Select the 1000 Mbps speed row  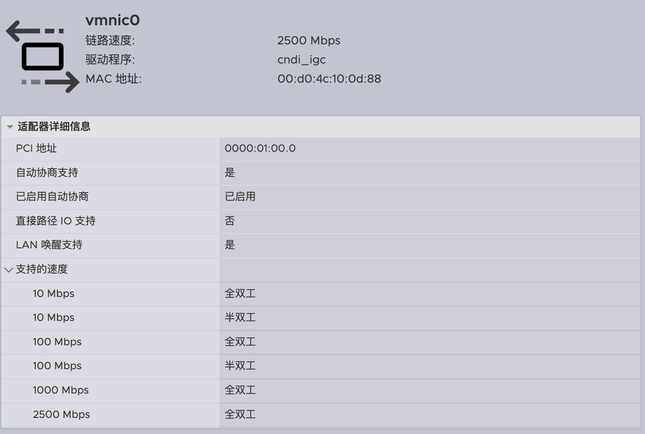[60, 390]
